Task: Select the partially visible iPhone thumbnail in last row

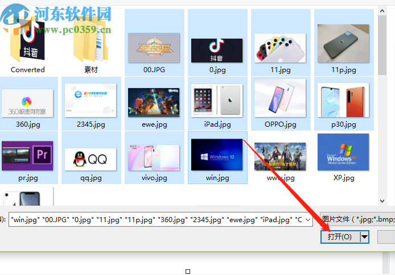Action: (x=28, y=197)
